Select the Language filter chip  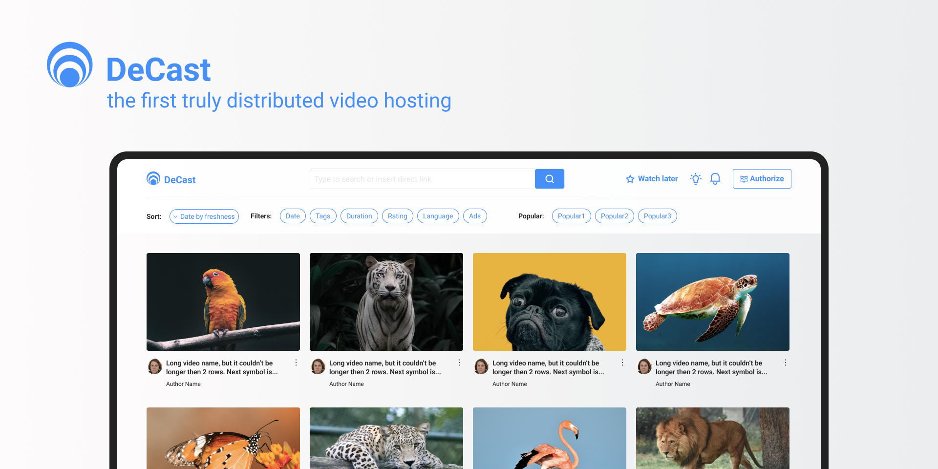438,216
